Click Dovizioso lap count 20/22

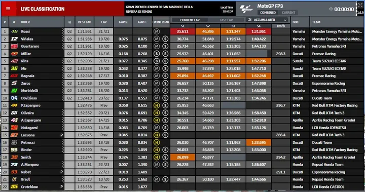pos(104,98)
